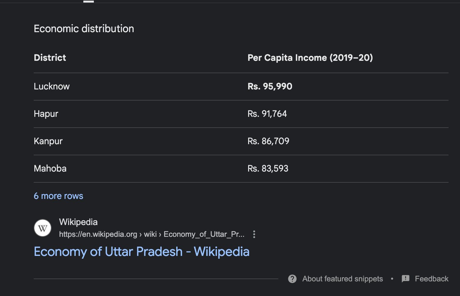The image size is (460, 296).
Task: Click the Wikipedia logo icon
Action: [43, 228]
